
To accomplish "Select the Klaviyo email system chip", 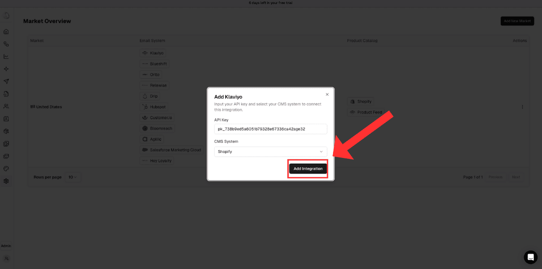I will point(153,53).
